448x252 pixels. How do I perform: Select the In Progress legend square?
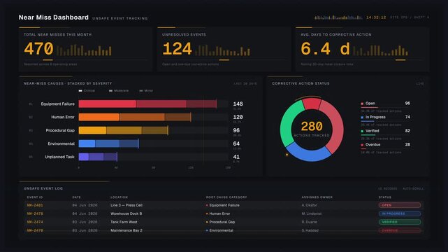(x=362, y=118)
